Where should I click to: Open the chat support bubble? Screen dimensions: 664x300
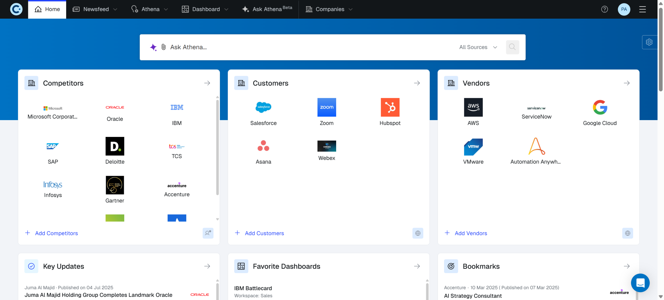click(x=640, y=283)
